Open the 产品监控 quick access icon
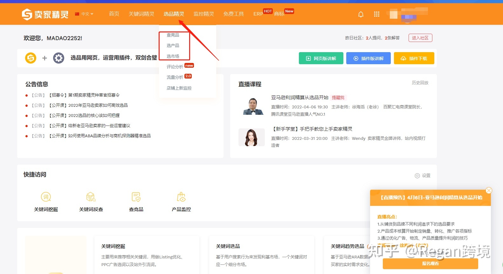This screenshot has height=274, width=503. [x=181, y=197]
